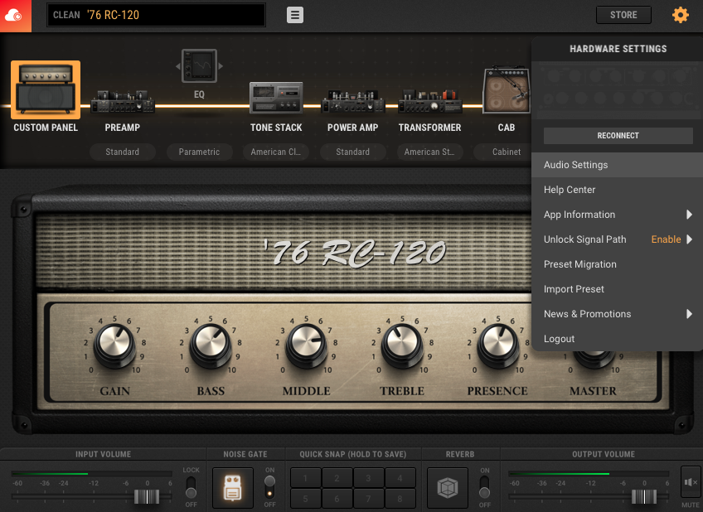The width and height of the screenshot is (703, 512).
Task: Toggle the input volume Lock switch
Action: [191, 487]
